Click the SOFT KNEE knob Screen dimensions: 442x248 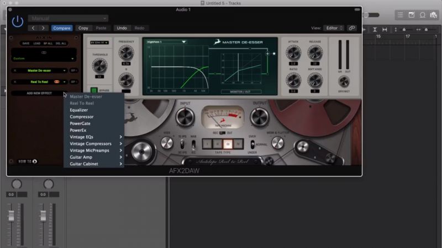pos(315,80)
